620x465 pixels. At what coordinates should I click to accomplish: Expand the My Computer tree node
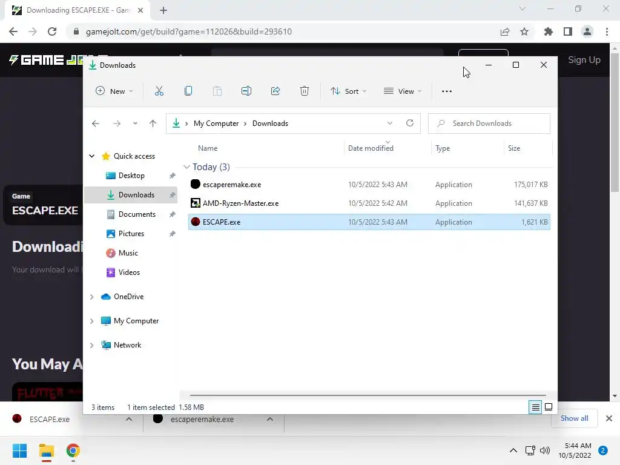[92, 321]
